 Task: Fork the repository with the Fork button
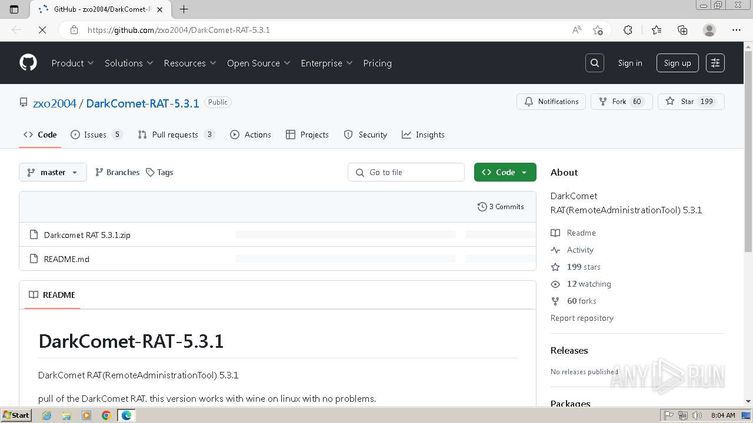click(621, 102)
